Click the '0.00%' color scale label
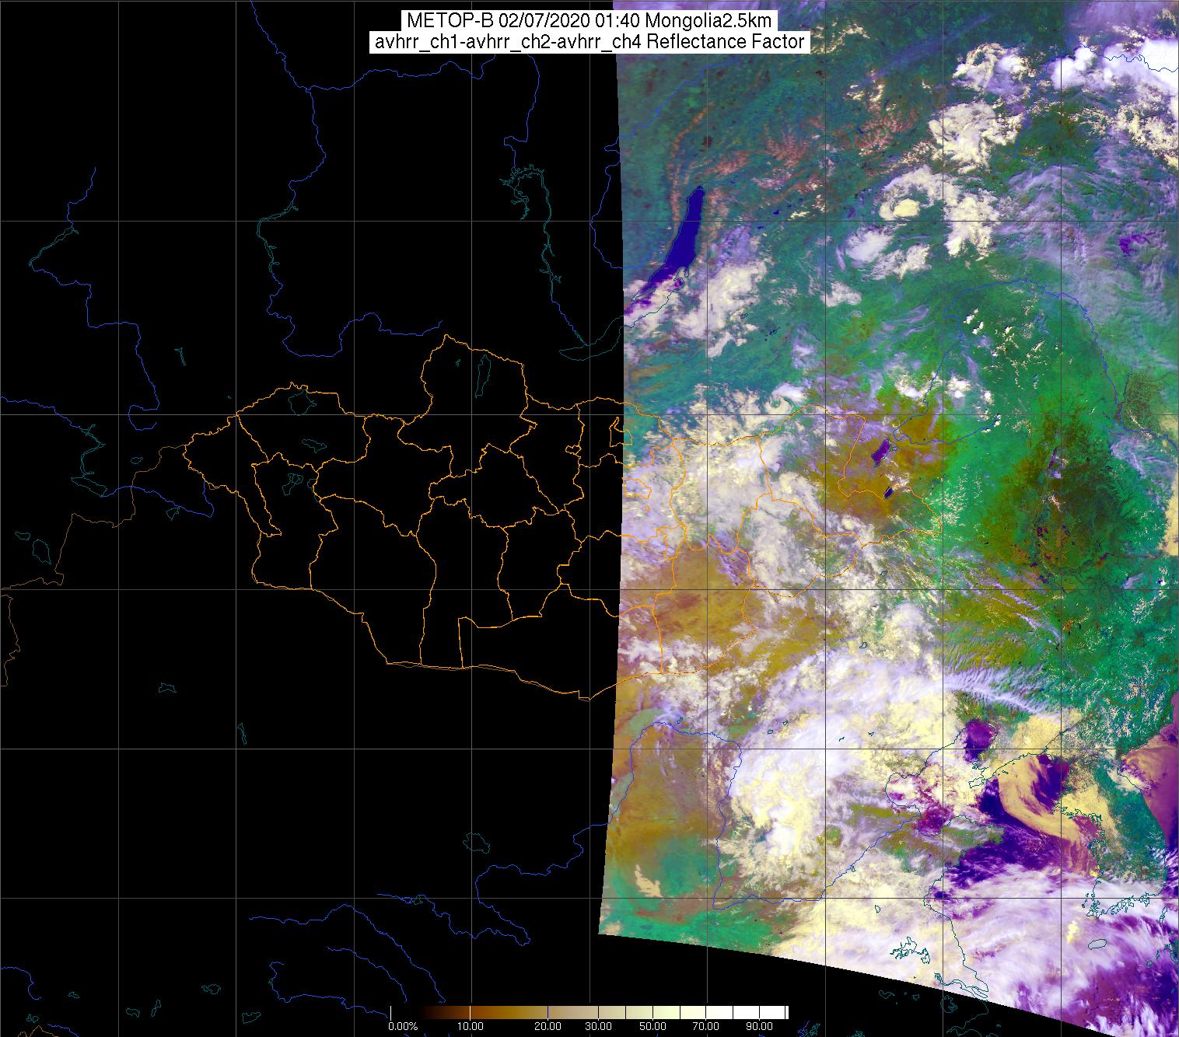This screenshot has width=1179, height=1037. (402, 1027)
